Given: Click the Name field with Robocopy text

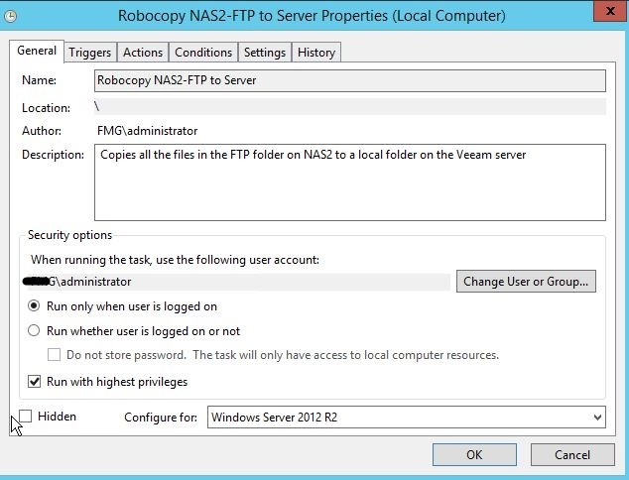Looking at the screenshot, I should 350,80.
